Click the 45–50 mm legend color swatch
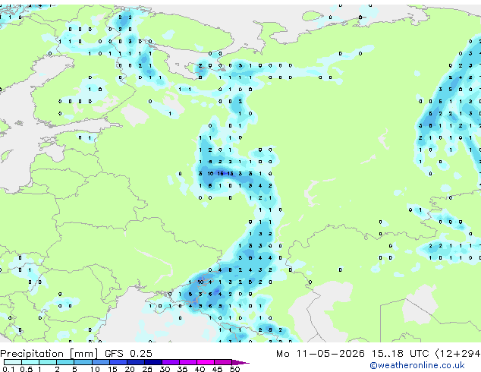This screenshot has width=481, height=372. 223,362
